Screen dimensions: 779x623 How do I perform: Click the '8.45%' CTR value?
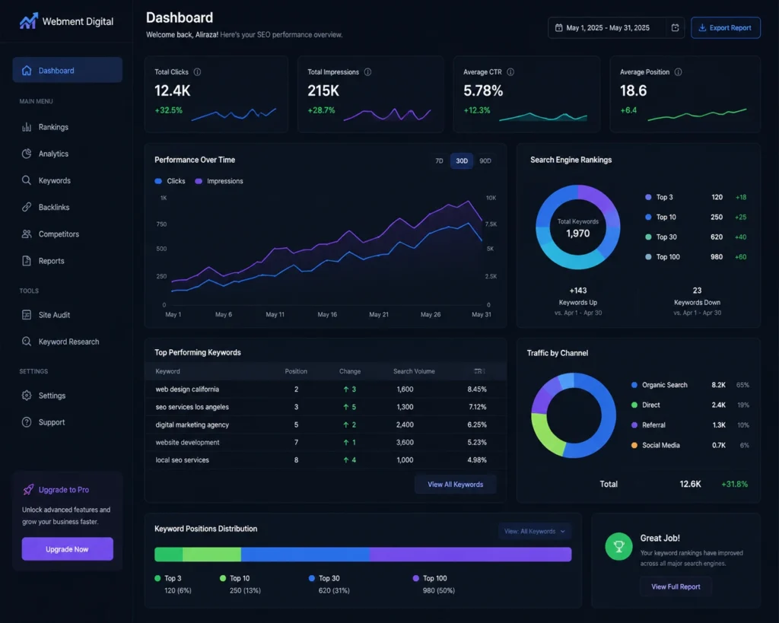(477, 389)
